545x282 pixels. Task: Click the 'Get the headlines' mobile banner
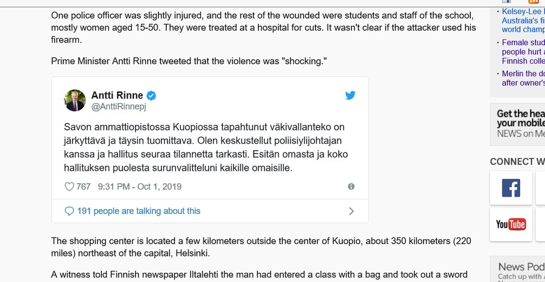click(520, 124)
